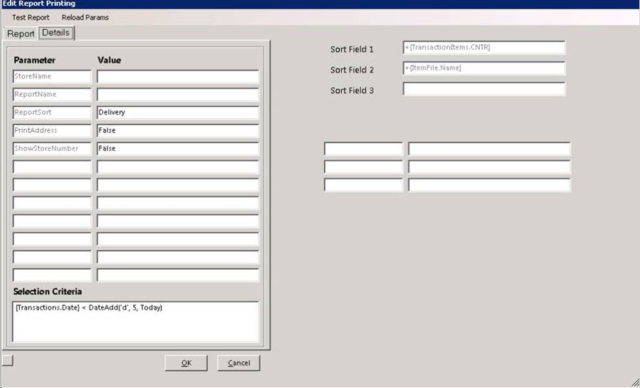Click the first empty wide field under the sort fields
The height and width of the screenshot is (388, 640).
click(x=489, y=149)
